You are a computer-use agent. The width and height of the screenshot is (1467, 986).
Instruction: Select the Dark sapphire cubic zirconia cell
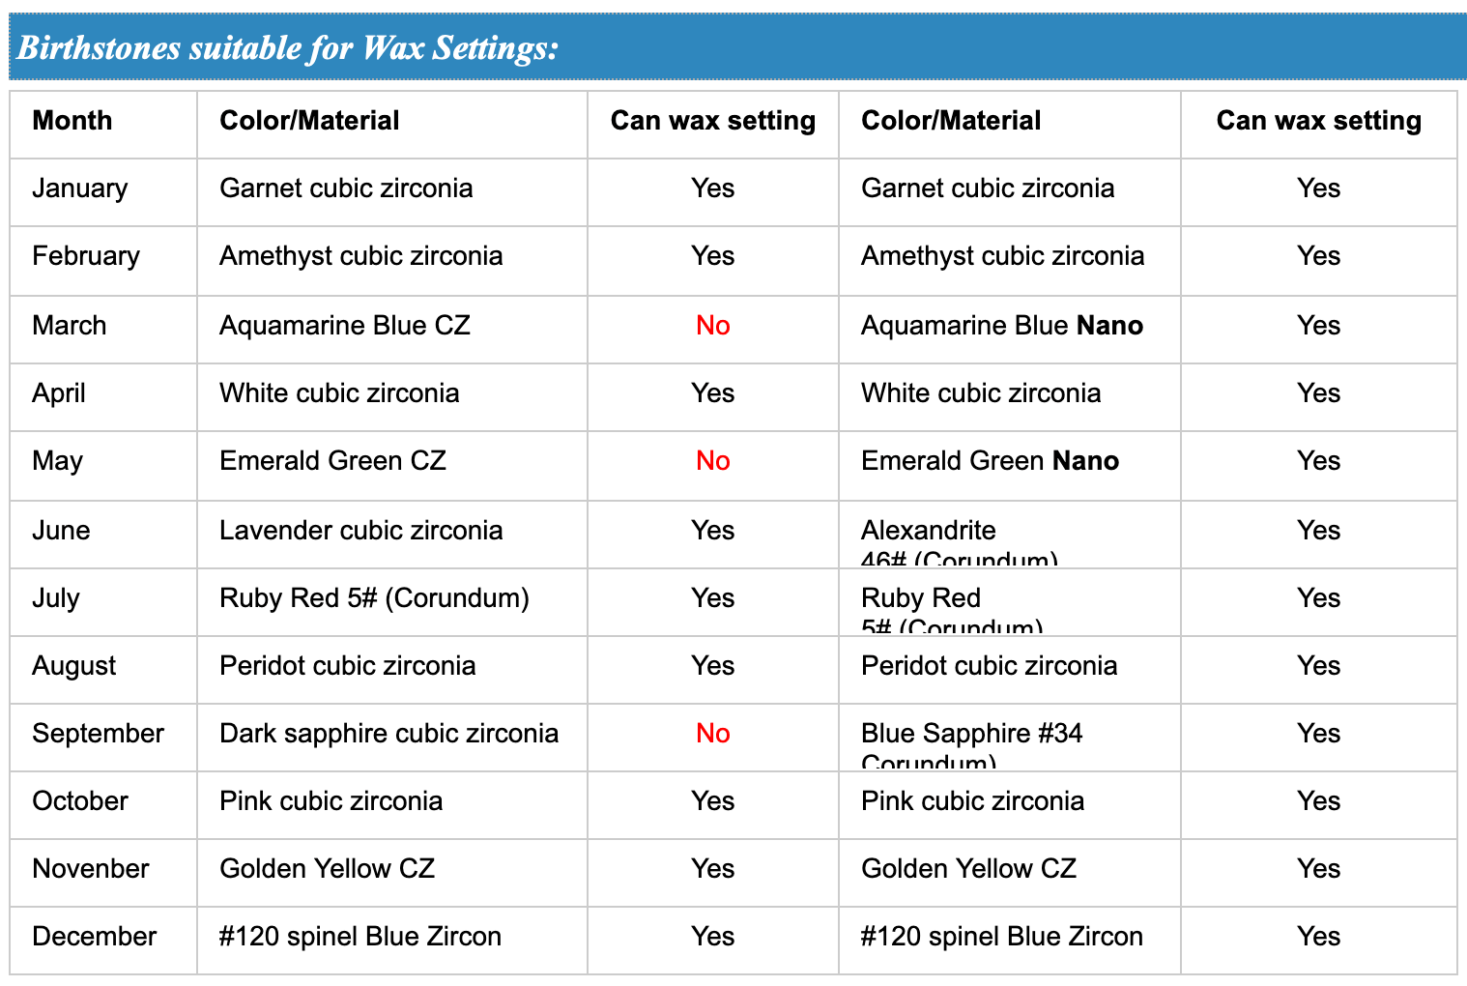coord(389,734)
